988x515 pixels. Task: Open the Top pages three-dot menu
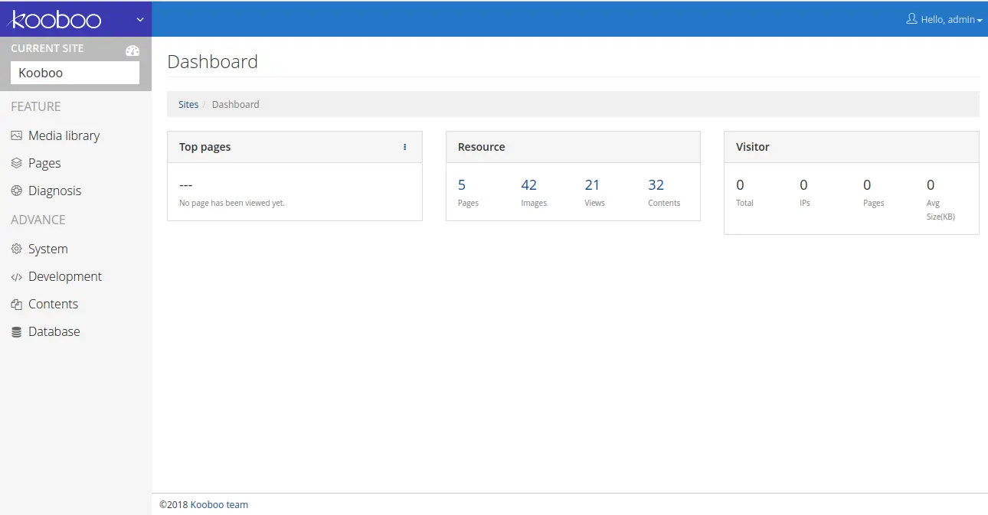(404, 147)
